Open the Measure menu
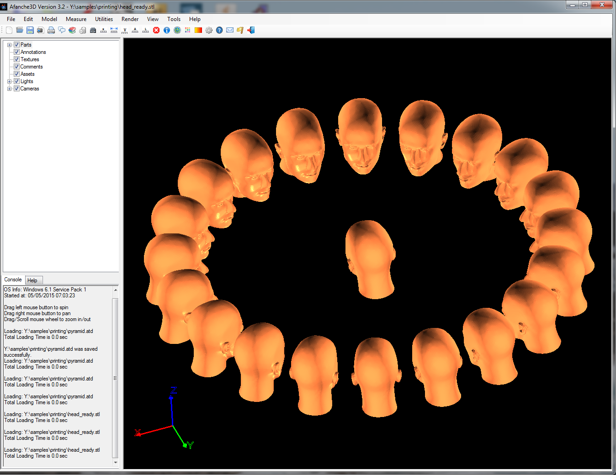Image resolution: width=616 pixels, height=475 pixels. tap(76, 19)
